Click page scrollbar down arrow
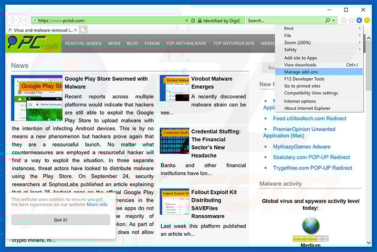The height and width of the screenshot is (252, 377). (368, 242)
